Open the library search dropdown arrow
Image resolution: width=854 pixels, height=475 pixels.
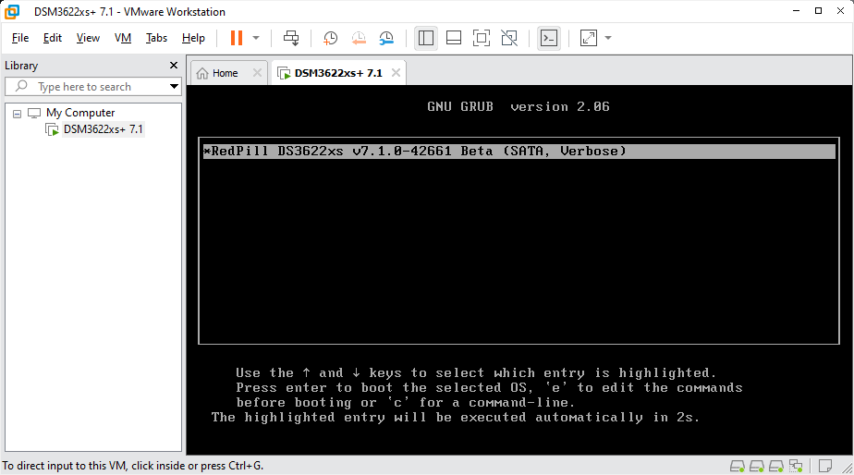174,87
